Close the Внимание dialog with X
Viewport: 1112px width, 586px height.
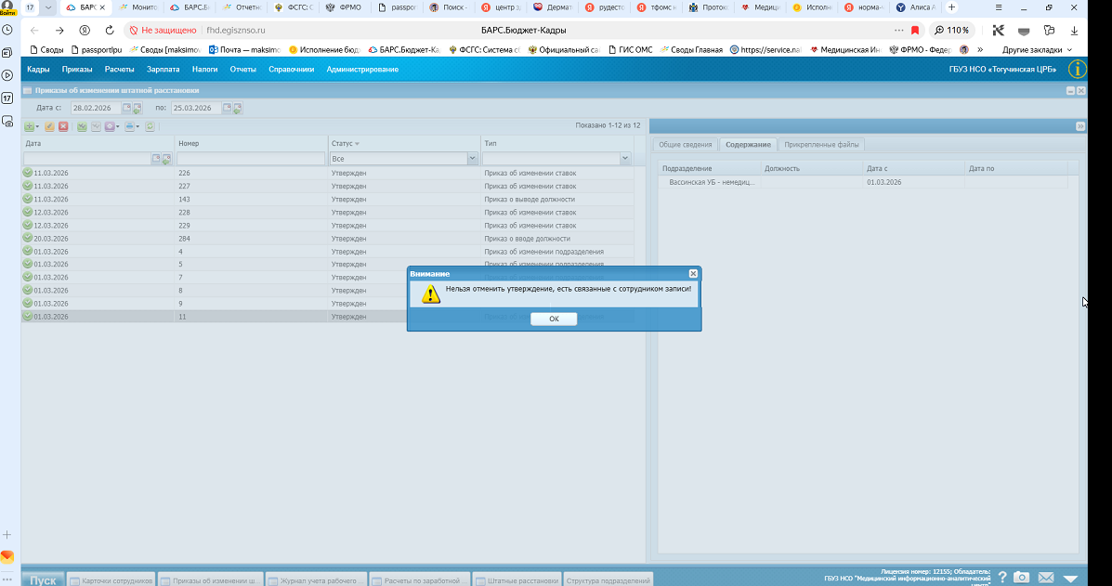point(693,274)
